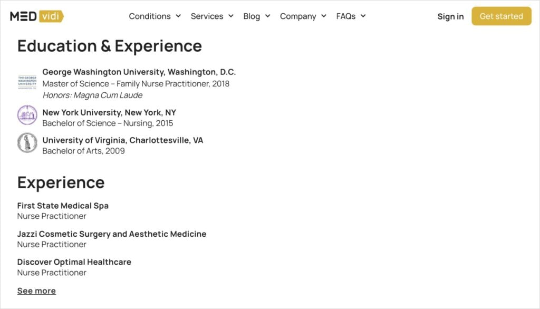The width and height of the screenshot is (540, 309).
Task: Click the New York University seal icon
Action: (27, 116)
